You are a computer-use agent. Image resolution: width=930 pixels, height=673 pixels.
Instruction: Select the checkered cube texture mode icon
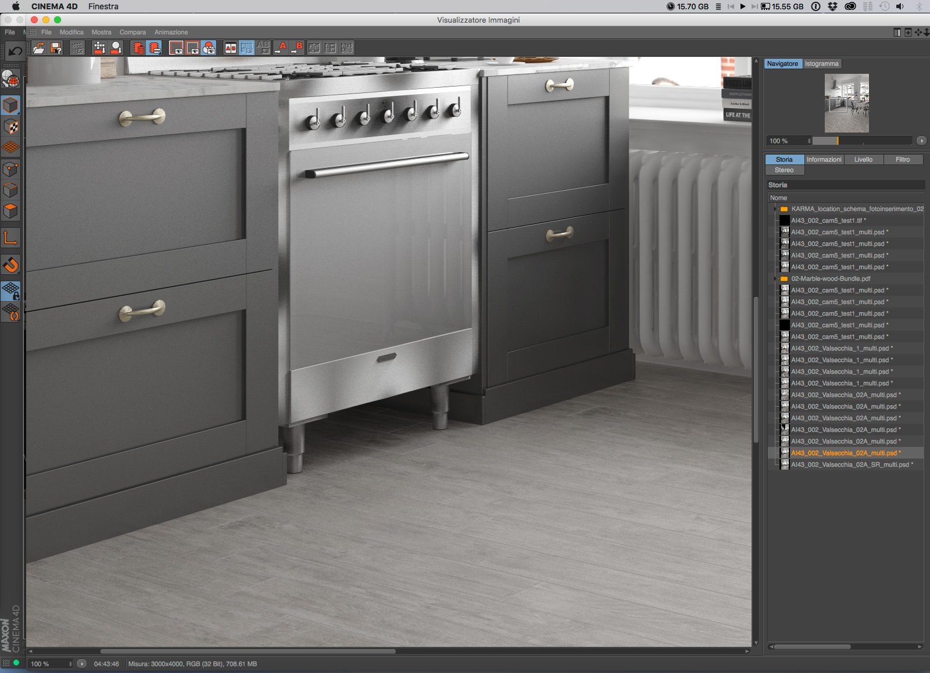[11, 127]
